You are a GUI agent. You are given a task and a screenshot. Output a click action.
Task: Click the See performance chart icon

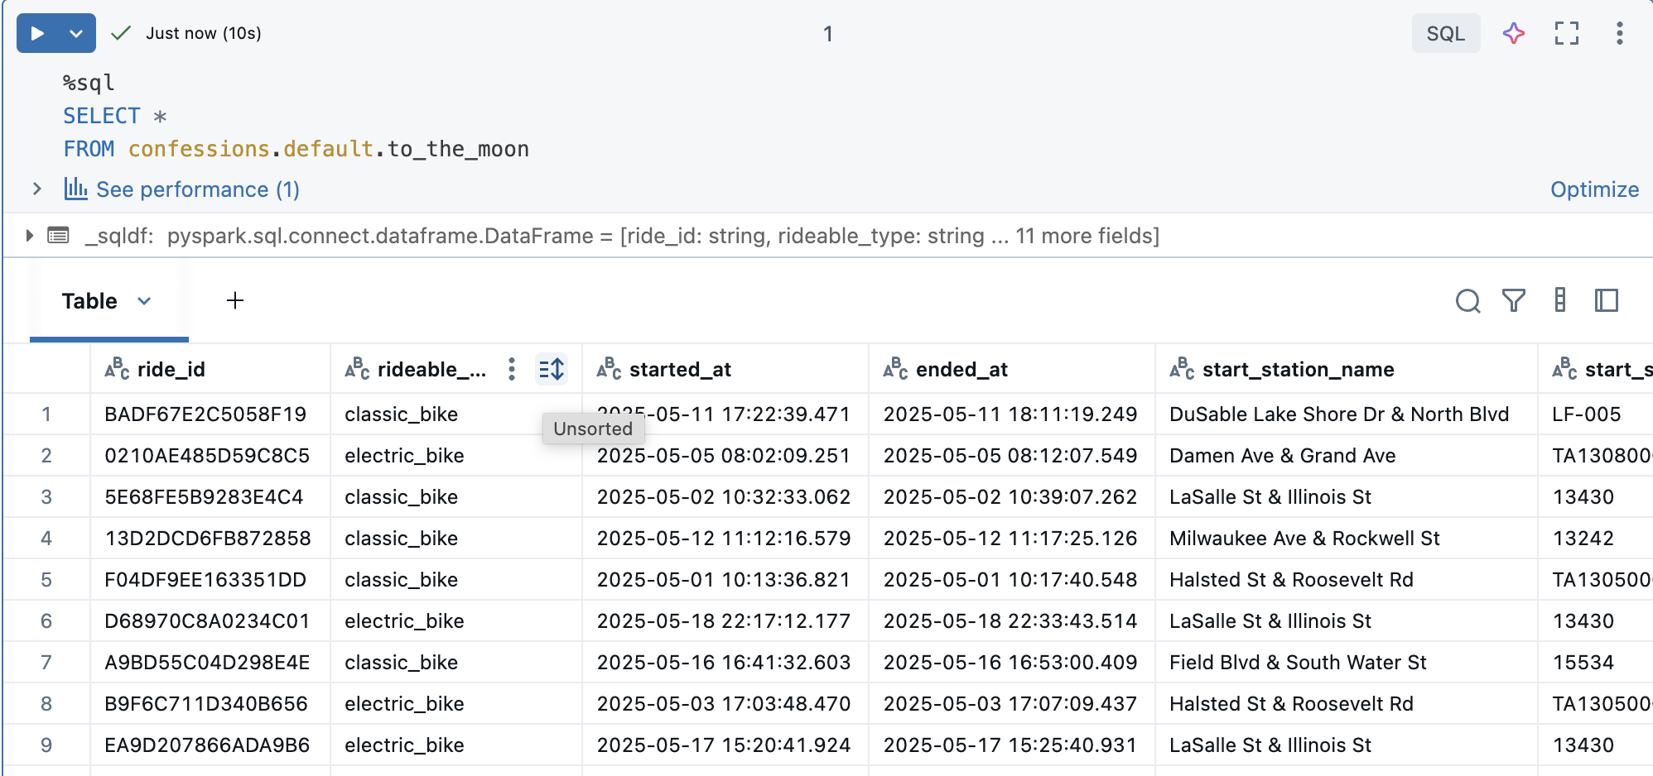pos(76,189)
